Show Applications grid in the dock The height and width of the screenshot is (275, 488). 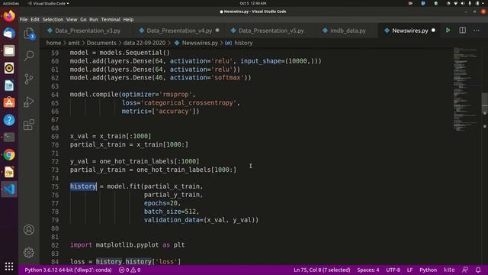tap(9, 267)
